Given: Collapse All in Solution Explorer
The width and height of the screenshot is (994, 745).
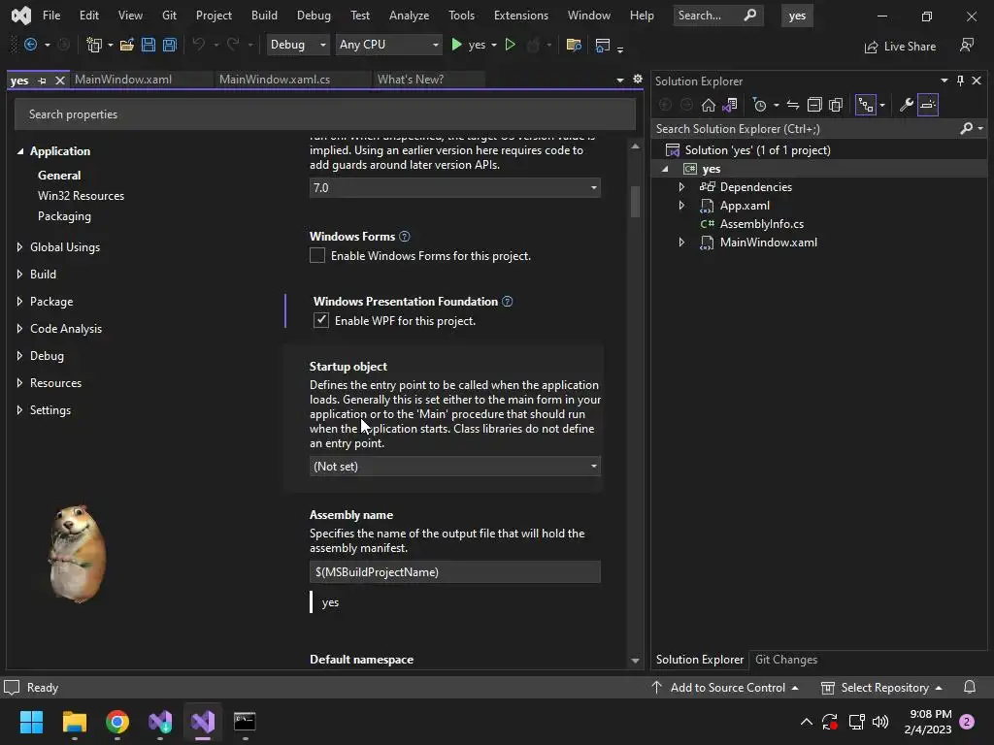Looking at the screenshot, I should pos(814,105).
